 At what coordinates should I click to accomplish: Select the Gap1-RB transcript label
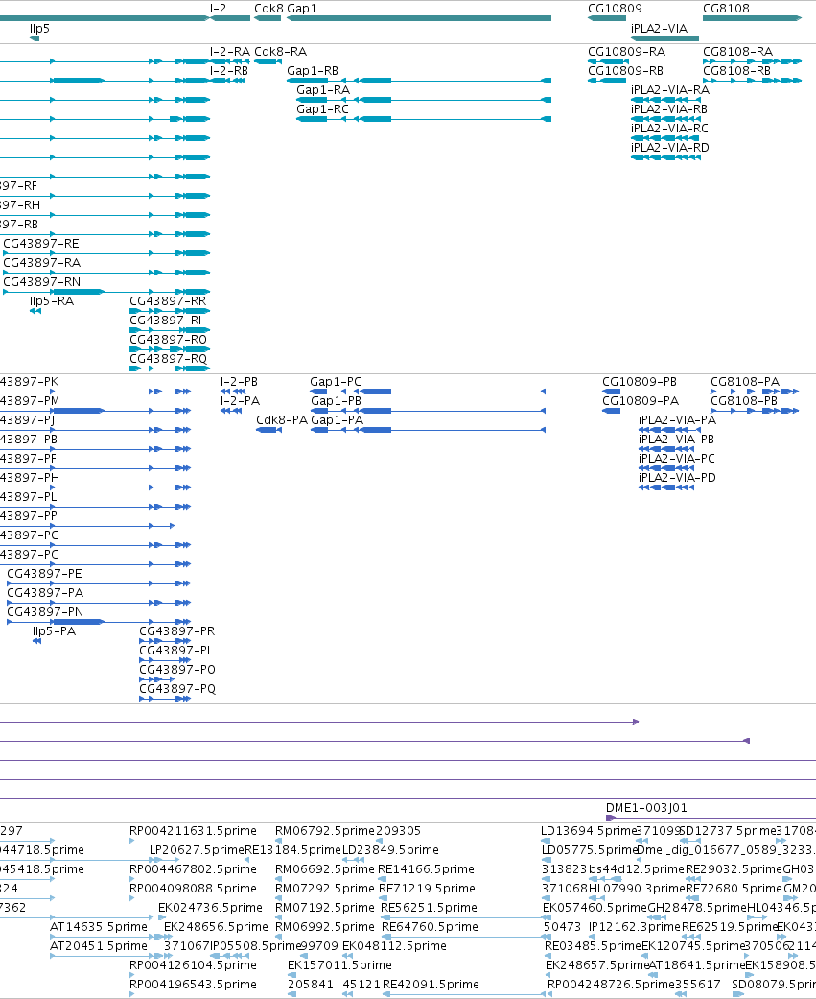pos(313,71)
